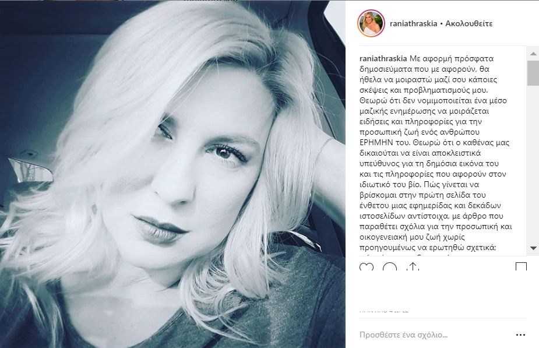
Task: Click raniathraskia username in post header
Action: tap(413, 23)
